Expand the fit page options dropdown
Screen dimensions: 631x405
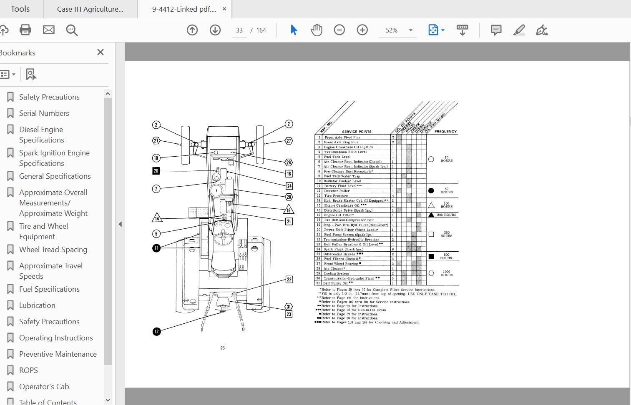(x=443, y=30)
